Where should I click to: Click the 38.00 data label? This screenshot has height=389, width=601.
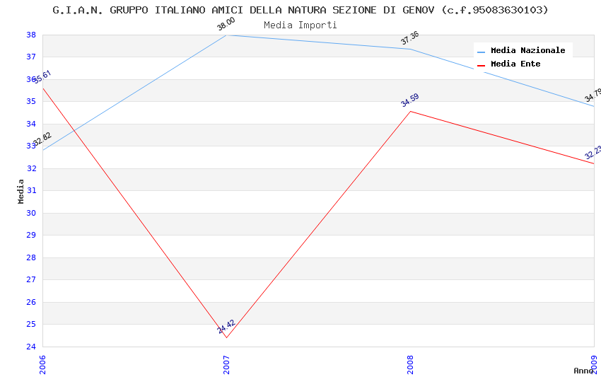pos(226,24)
